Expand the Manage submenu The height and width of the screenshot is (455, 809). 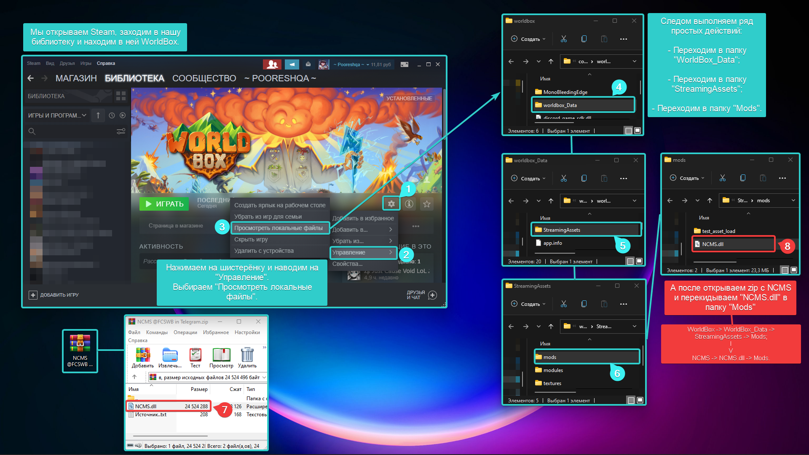tap(362, 252)
